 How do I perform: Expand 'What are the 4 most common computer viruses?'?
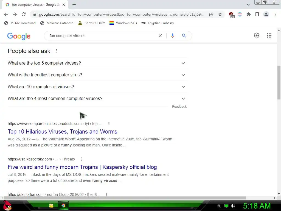(x=97, y=99)
